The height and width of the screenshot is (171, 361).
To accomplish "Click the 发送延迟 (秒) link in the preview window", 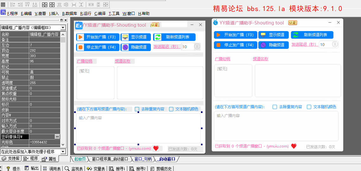I will coord(304,44).
